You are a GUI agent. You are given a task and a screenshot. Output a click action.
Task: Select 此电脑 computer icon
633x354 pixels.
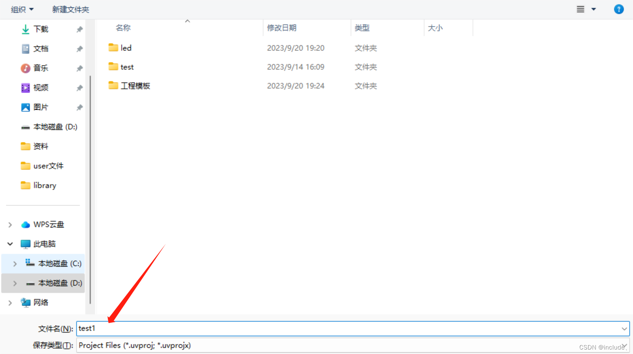[x=26, y=244]
